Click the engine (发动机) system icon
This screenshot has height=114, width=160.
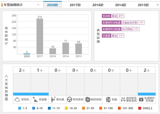[17, 99]
